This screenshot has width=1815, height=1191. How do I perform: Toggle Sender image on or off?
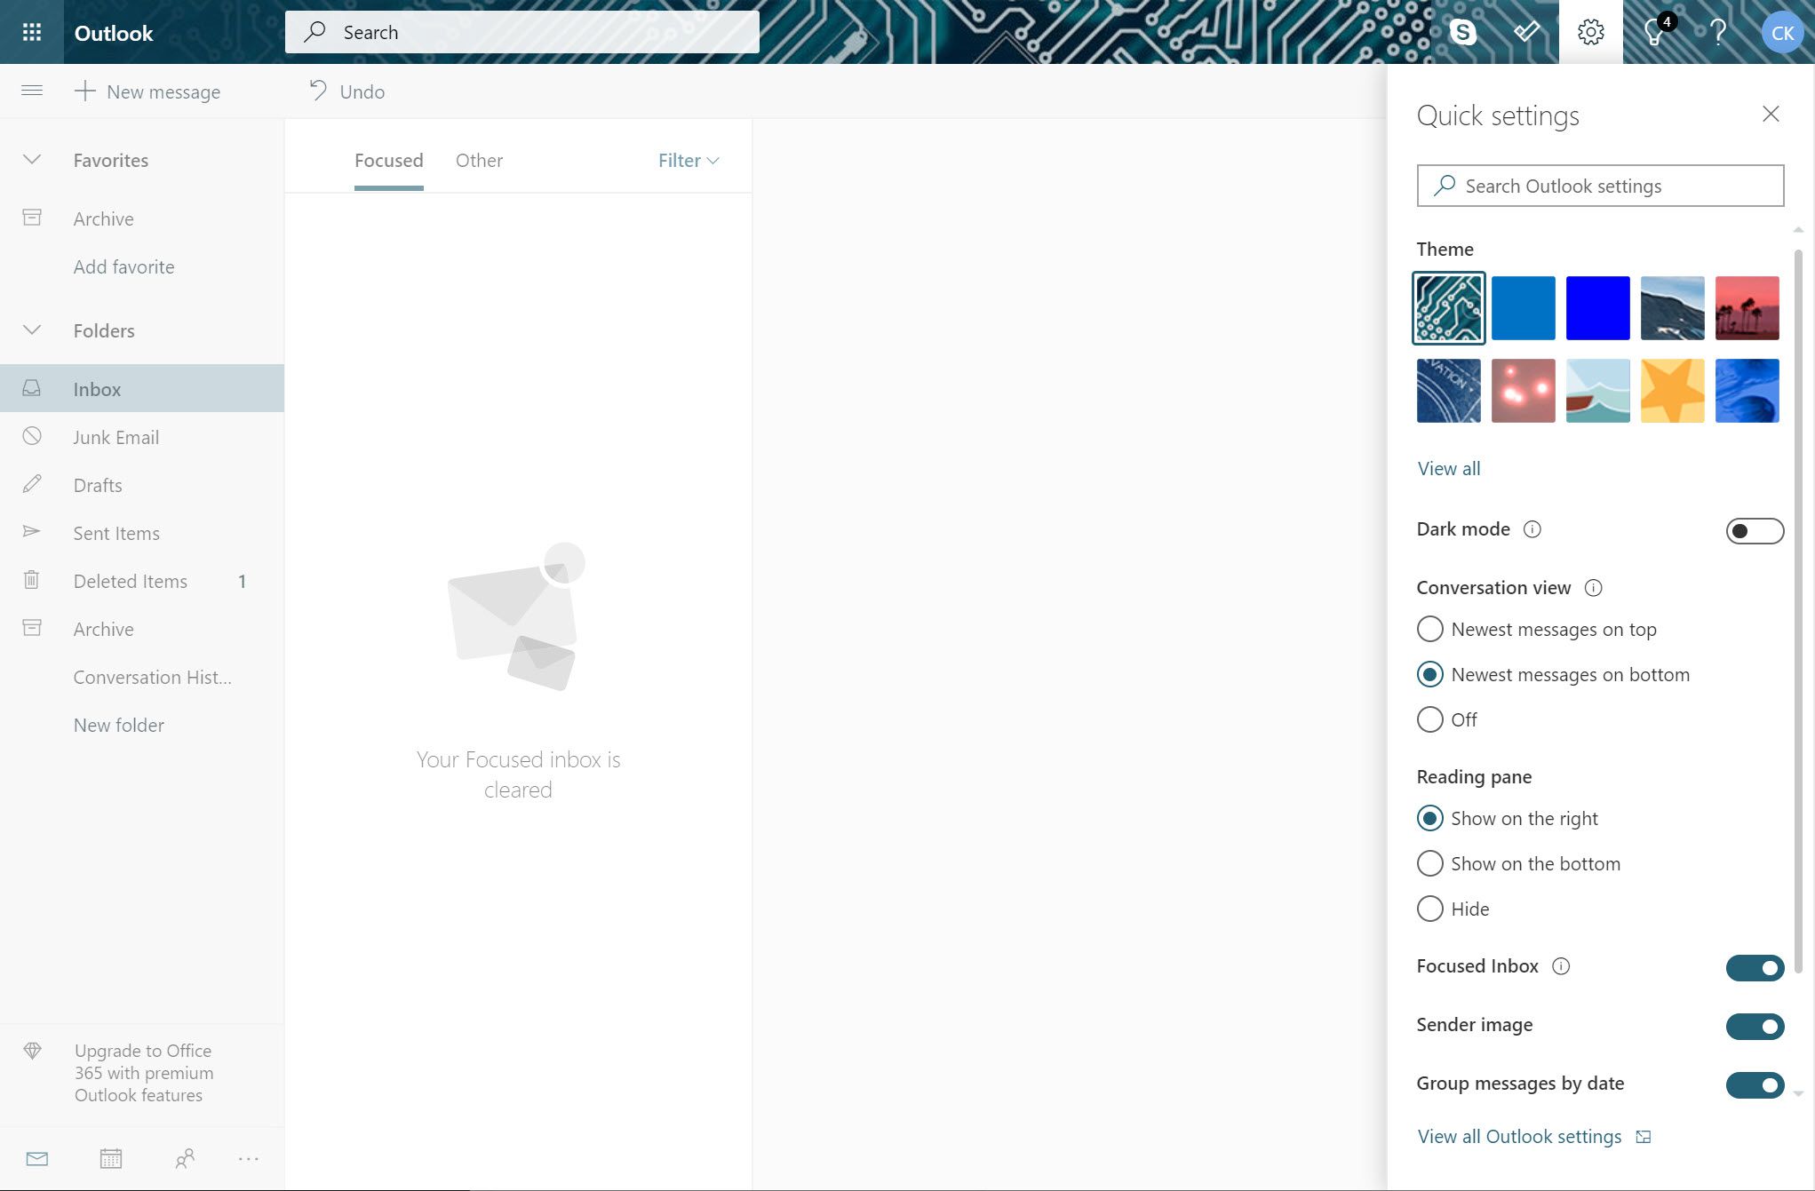pos(1755,1025)
